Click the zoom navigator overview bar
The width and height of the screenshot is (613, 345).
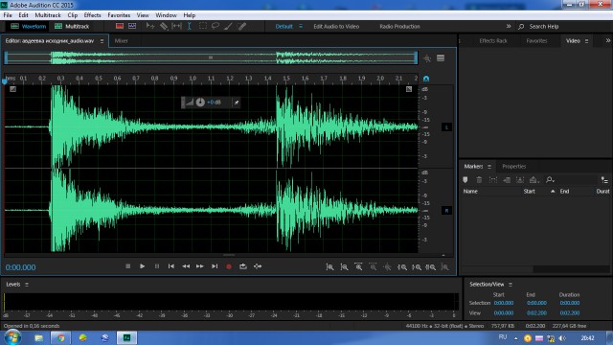(x=211, y=57)
